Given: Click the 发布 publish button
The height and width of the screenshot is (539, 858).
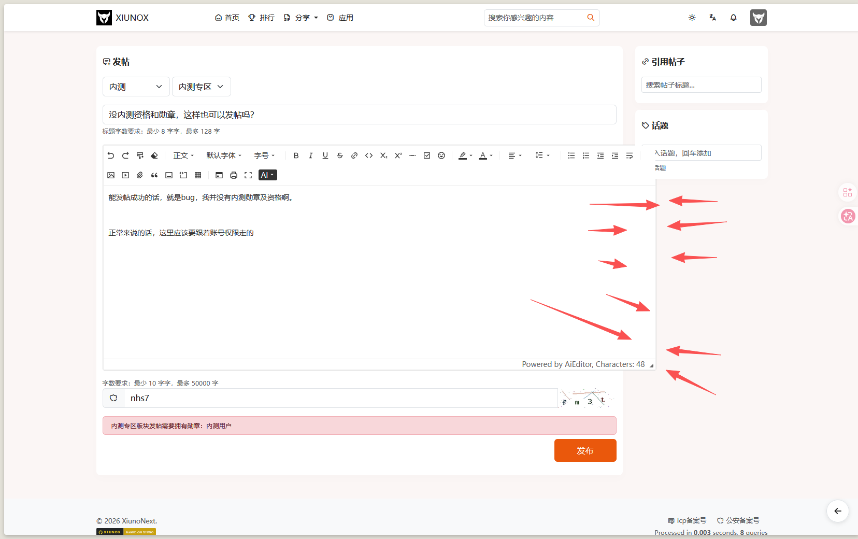Looking at the screenshot, I should click(585, 450).
